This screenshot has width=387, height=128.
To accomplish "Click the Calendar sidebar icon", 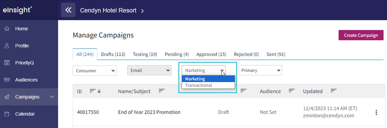I will pyautogui.click(x=7, y=114).
